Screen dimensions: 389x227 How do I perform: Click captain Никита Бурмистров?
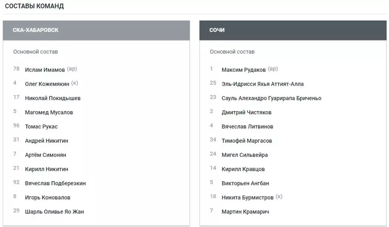point(247,198)
